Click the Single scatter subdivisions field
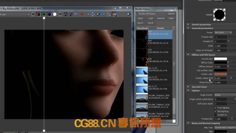The image size is (236, 133). [221, 99]
